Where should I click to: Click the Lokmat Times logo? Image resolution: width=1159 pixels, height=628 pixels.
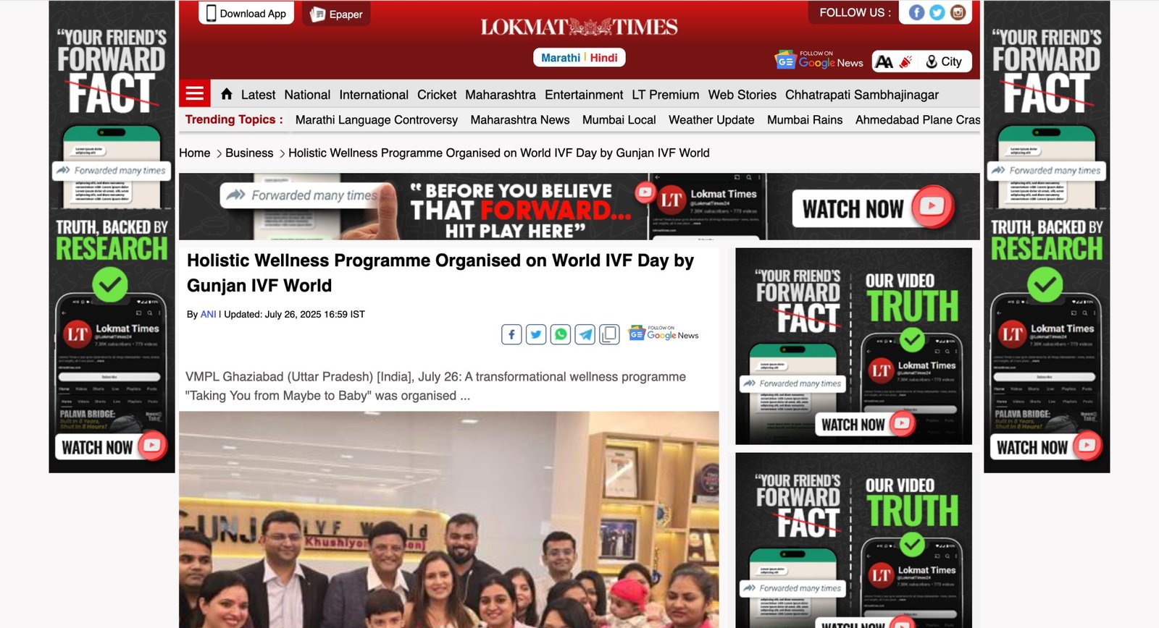[x=579, y=27]
